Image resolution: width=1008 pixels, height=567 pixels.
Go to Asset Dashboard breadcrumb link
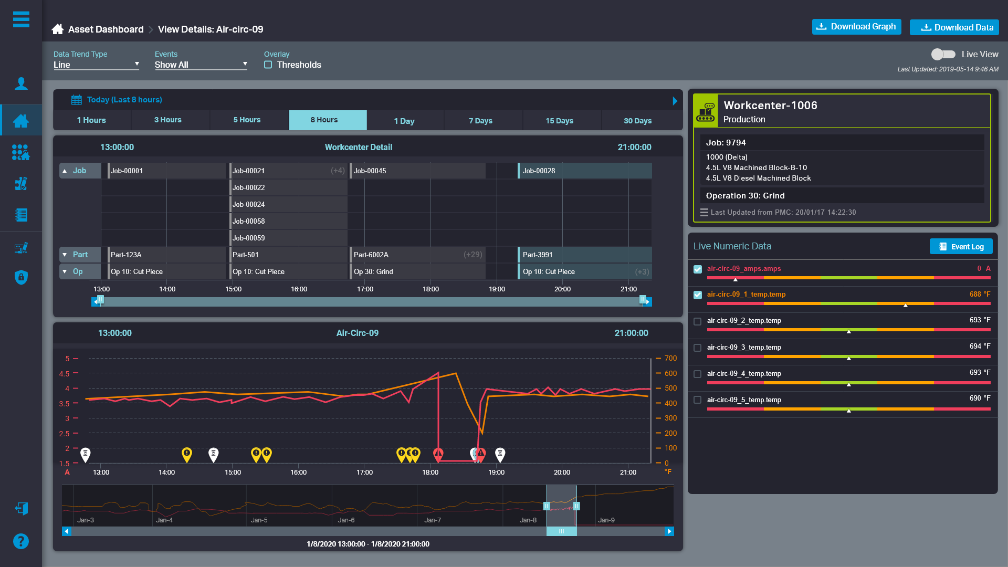[106, 29]
